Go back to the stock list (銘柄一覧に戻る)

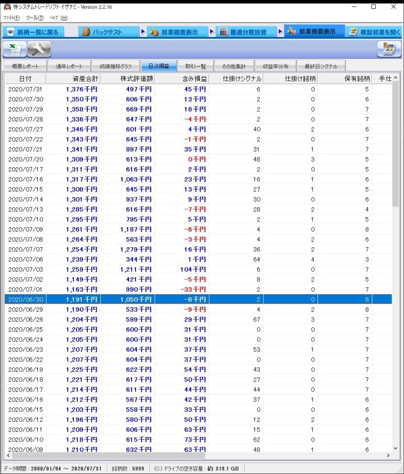click(x=32, y=32)
